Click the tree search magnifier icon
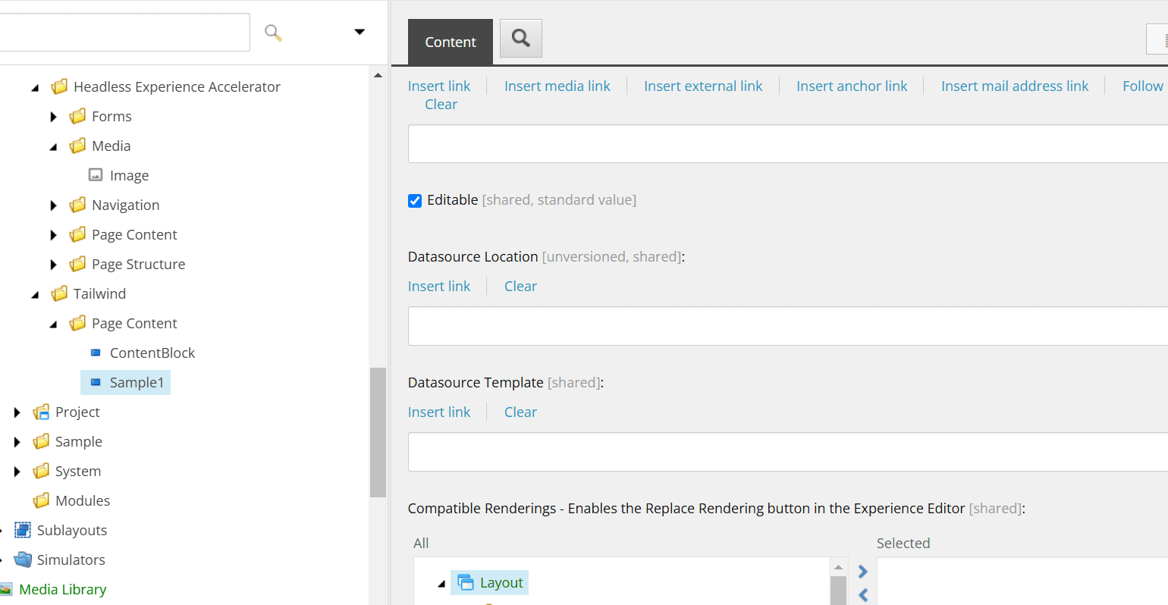This screenshot has width=1168, height=605. coord(273,33)
